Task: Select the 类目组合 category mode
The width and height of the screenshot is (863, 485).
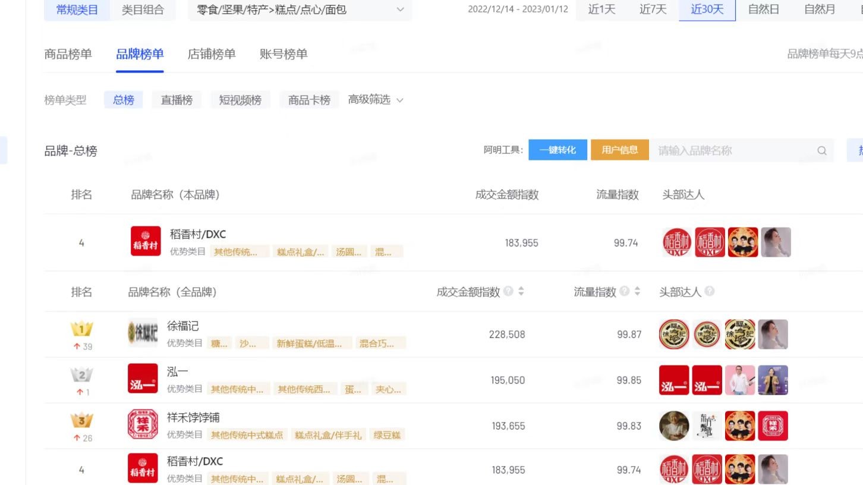Action: (143, 10)
